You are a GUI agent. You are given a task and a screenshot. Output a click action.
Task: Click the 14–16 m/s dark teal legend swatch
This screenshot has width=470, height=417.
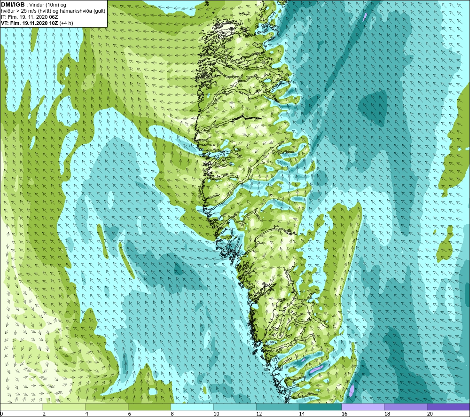[x=321, y=407]
